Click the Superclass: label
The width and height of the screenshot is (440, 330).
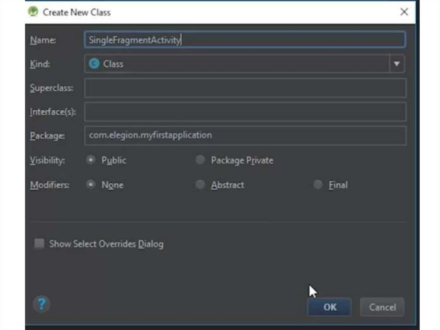(52, 88)
